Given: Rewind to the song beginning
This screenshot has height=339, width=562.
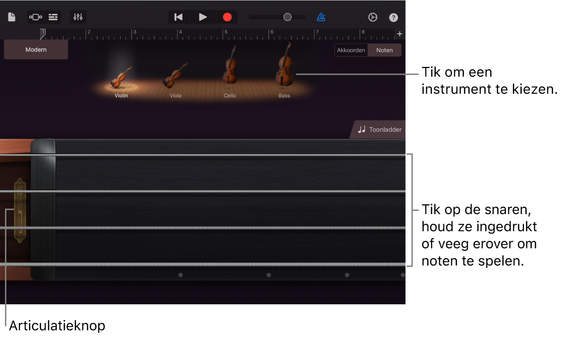Looking at the screenshot, I should 178,17.
